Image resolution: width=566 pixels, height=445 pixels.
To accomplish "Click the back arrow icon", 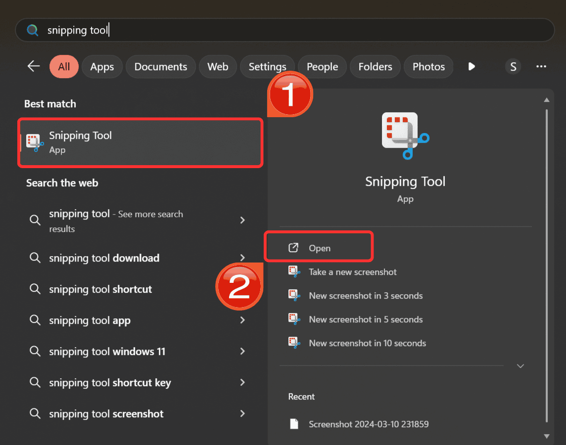I will 34,66.
